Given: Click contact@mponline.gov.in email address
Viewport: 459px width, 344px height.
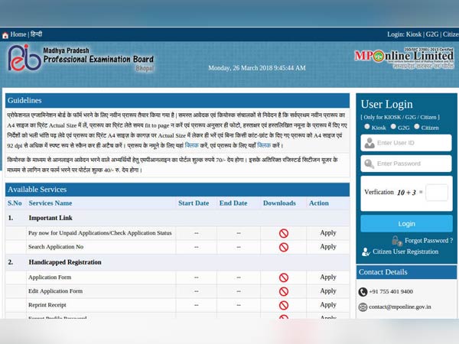Looking at the screenshot, I should 400,307.
